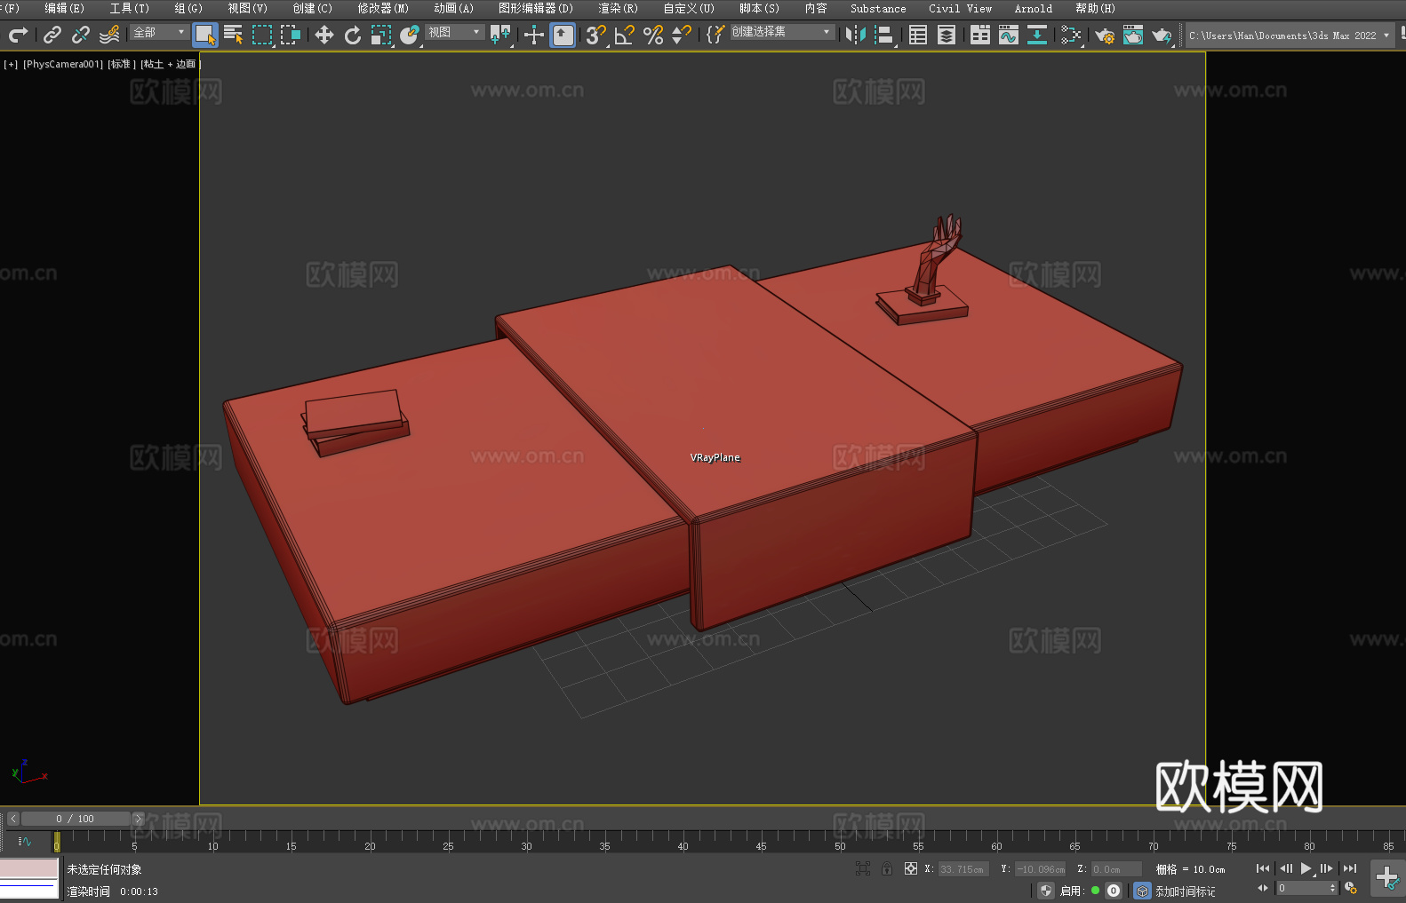Click the Select and Place tool

[410, 35]
